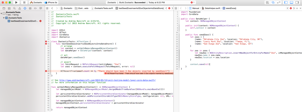
Task: Jump to previous issue in left editor
Action: 166,8
